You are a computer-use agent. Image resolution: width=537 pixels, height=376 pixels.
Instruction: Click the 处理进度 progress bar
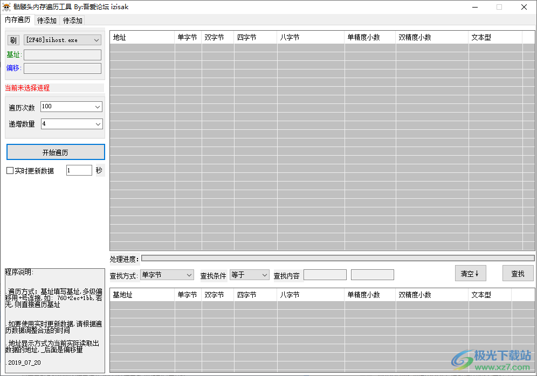(338, 259)
